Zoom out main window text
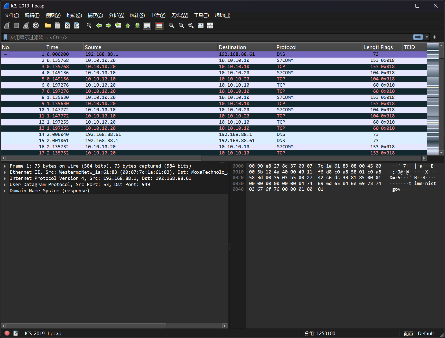Screen dimensions: 445x338 coord(181,25)
